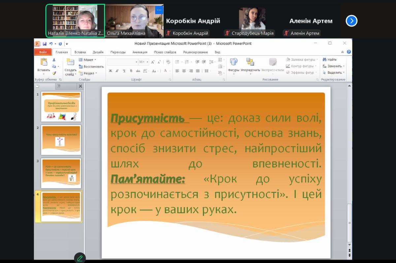The width and height of the screenshot is (396, 263).
Task: Toggle italic (К) formatting
Action: [117, 71]
